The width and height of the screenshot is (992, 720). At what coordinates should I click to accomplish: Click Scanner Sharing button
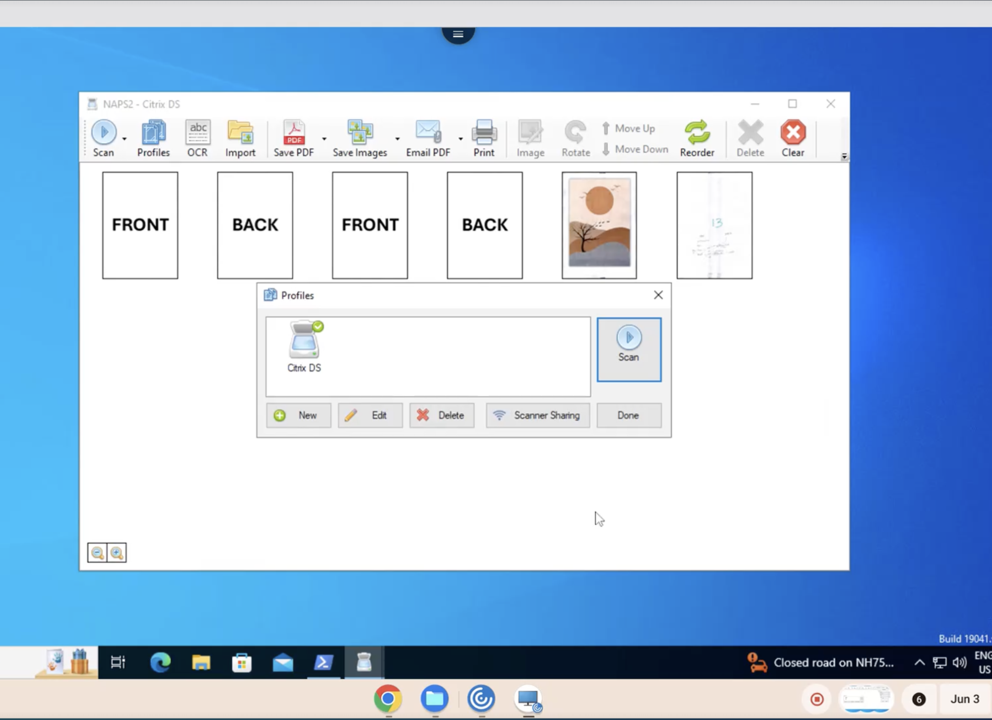click(538, 415)
